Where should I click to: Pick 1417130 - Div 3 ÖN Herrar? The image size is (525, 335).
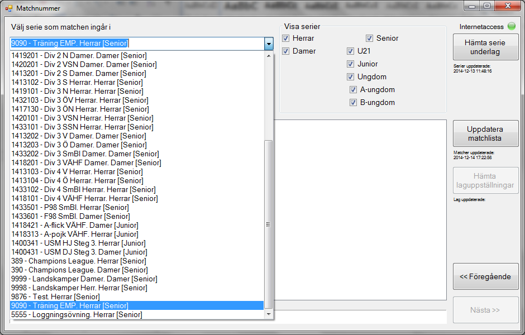tap(137, 109)
